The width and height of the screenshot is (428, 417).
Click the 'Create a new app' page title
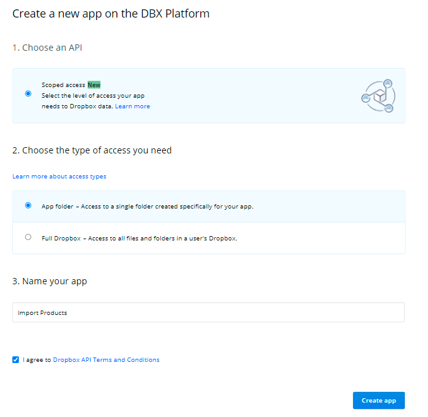coord(111,14)
